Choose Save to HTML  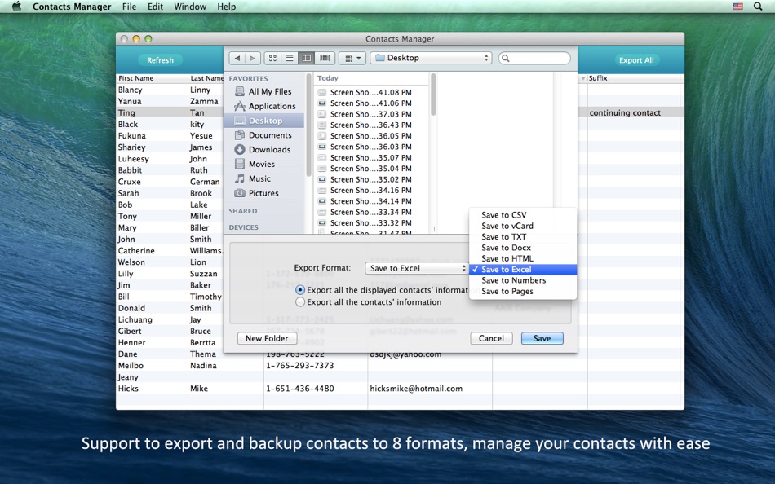(x=523, y=258)
